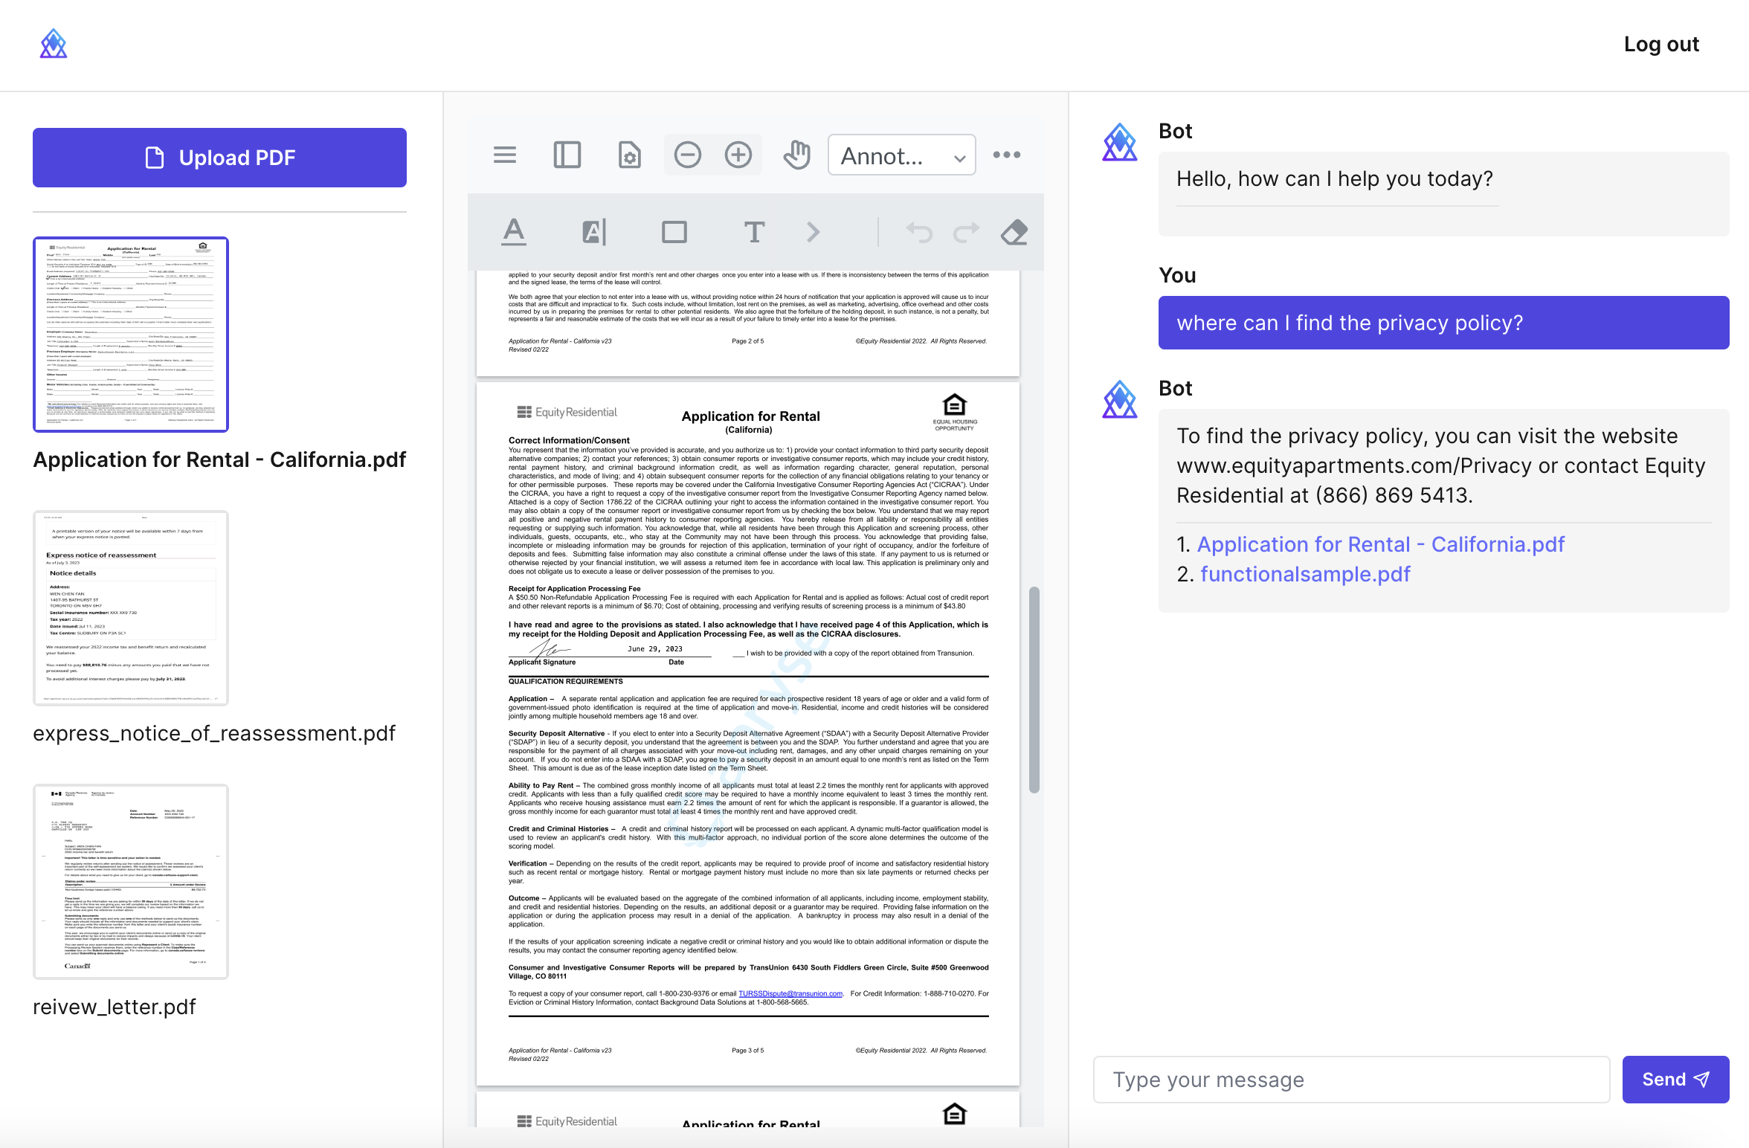
Task: Select the free text T tool
Action: [754, 232]
